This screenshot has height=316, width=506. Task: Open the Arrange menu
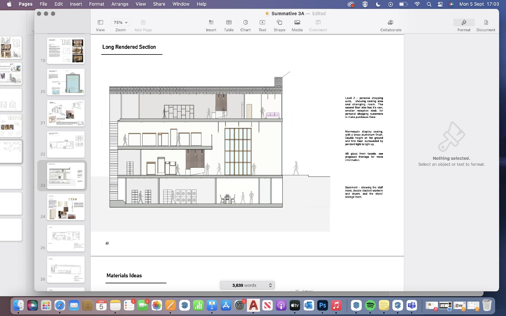pos(120,4)
